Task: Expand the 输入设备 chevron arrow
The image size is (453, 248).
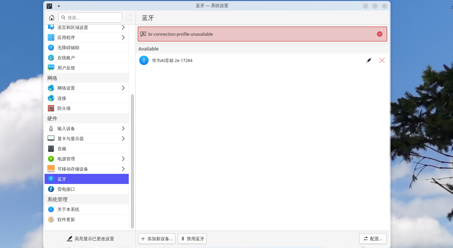Action: point(123,128)
